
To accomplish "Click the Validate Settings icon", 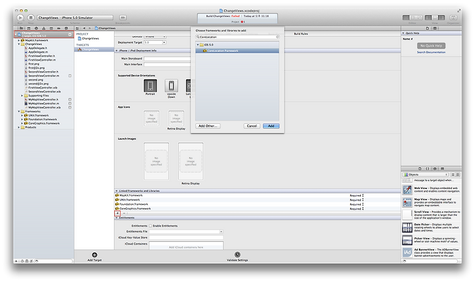I will pyautogui.click(x=237, y=255).
